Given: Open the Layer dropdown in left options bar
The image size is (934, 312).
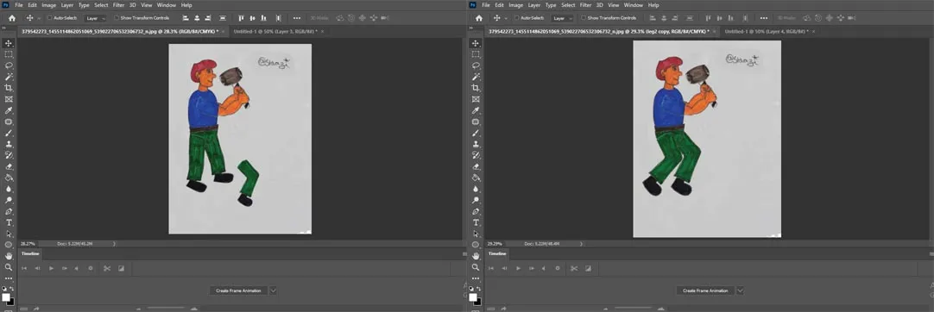Looking at the screenshot, I should (95, 18).
